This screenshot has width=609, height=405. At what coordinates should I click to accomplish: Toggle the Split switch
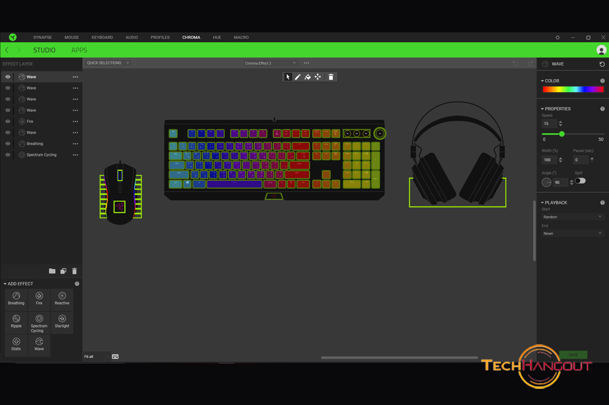click(580, 181)
